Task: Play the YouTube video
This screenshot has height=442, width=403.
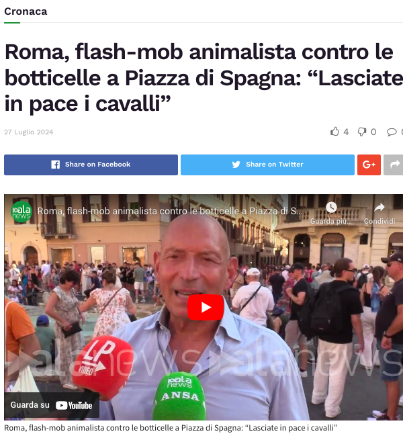Action: pyautogui.click(x=206, y=307)
